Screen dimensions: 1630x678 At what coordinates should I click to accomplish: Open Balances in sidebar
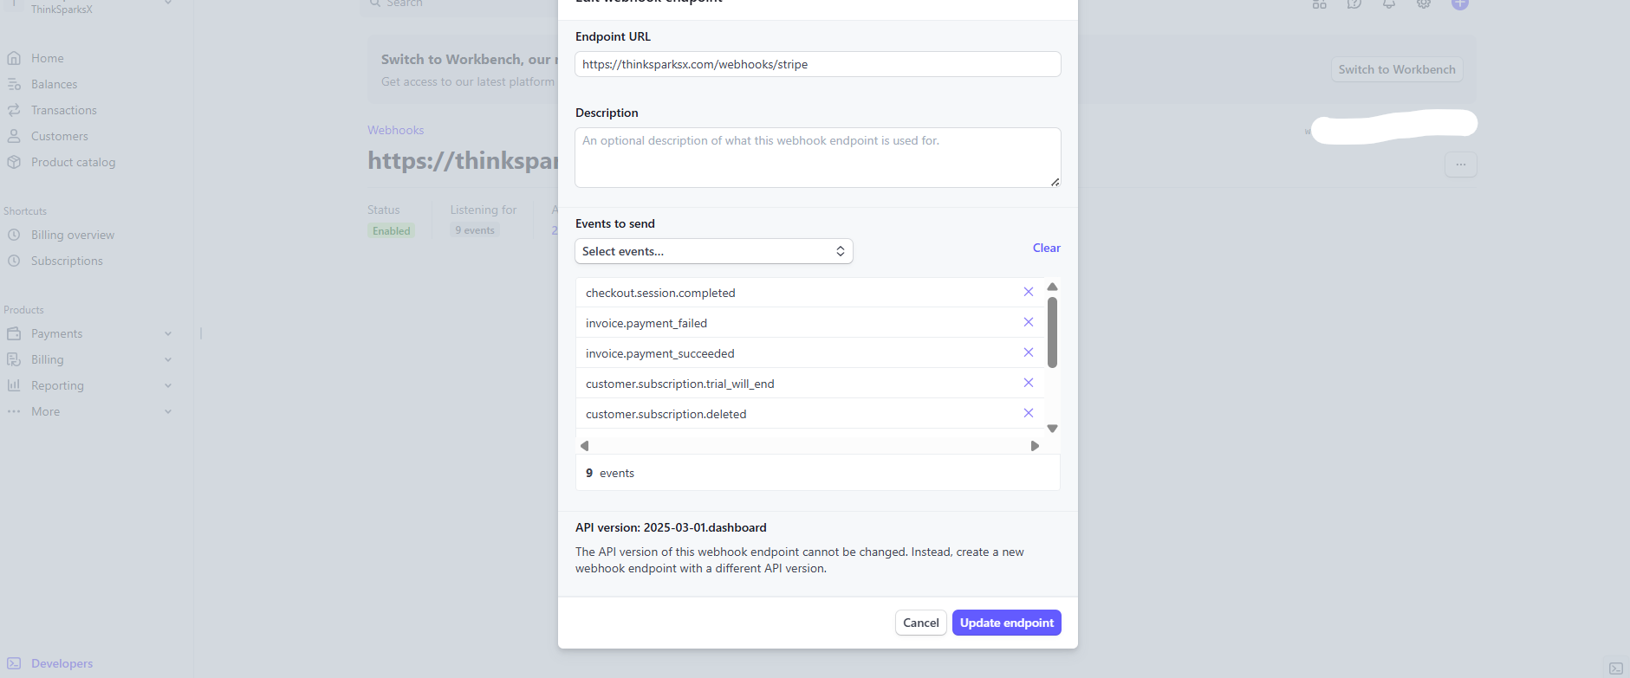(x=55, y=84)
